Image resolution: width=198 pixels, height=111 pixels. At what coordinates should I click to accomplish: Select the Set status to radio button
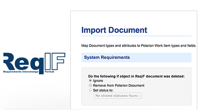90,90
